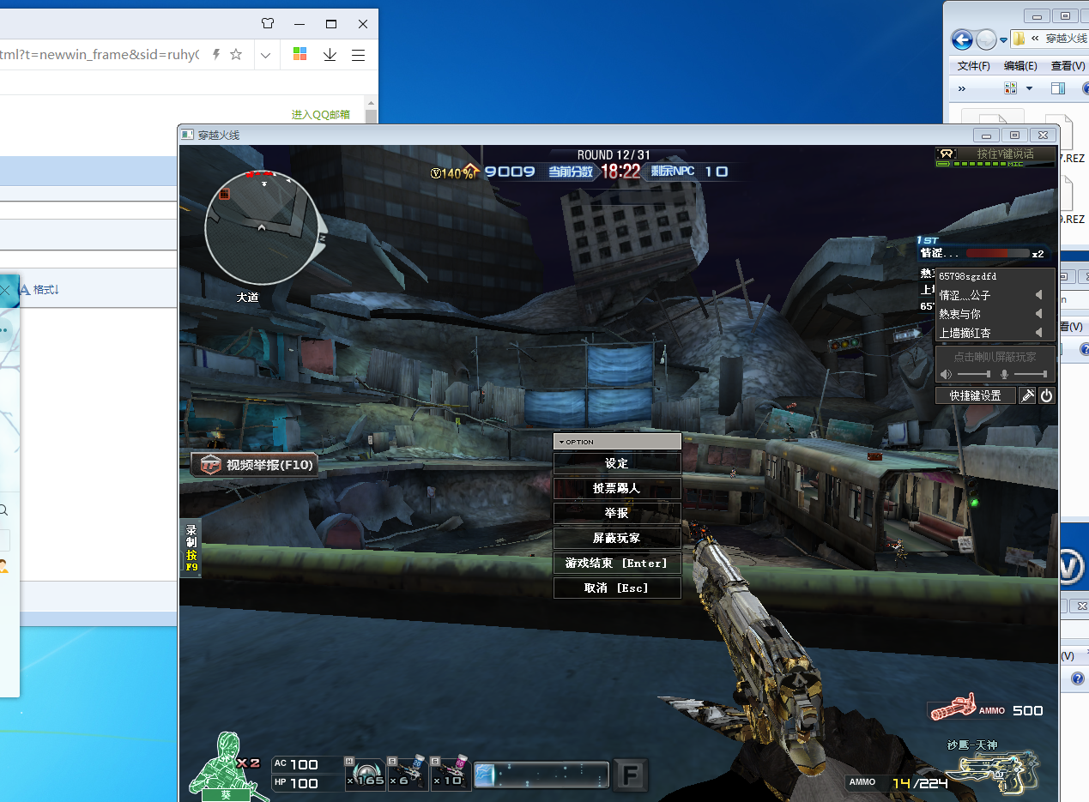
Task: Click the microphone icon beside mic slider
Action: click(1004, 375)
